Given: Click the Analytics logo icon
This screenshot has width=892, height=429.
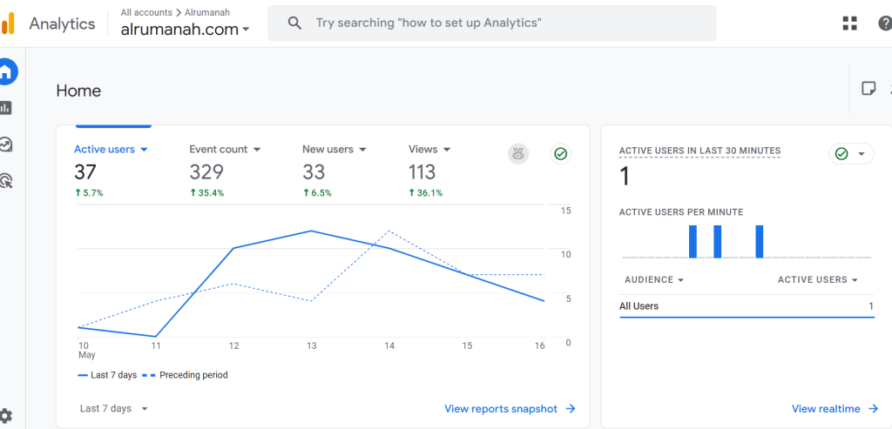Looking at the screenshot, I should click(7, 23).
